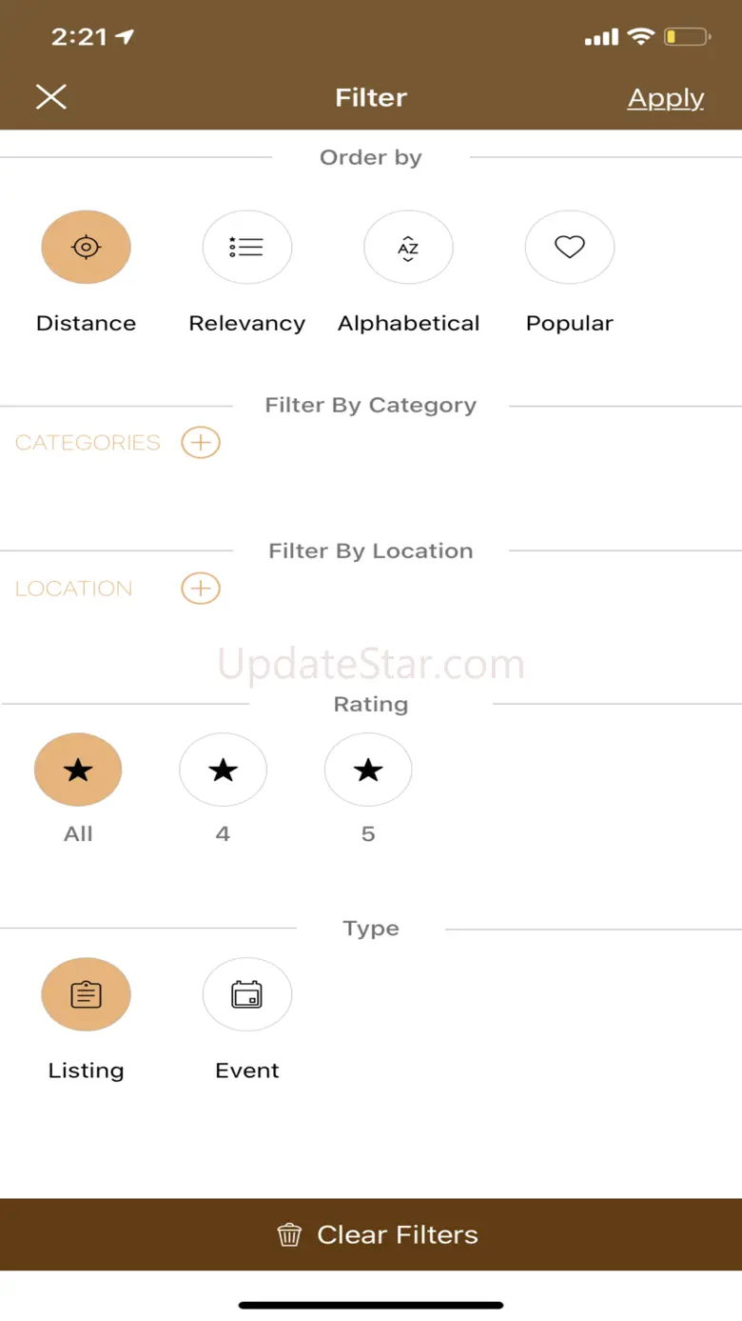Choose the Alphabetical A-Z sort icon
Viewport: 742px width, 1321px height.
(408, 248)
